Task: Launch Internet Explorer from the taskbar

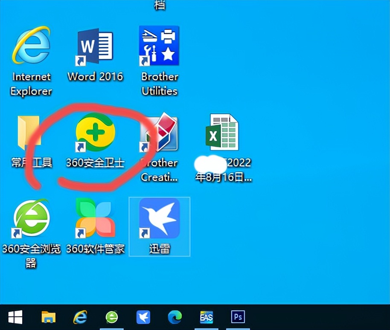Action: click(x=80, y=317)
